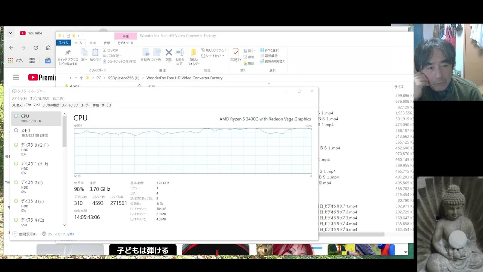
Task: Click the Apps (アプリ) bookmarks grid icon
Action: coord(11,60)
